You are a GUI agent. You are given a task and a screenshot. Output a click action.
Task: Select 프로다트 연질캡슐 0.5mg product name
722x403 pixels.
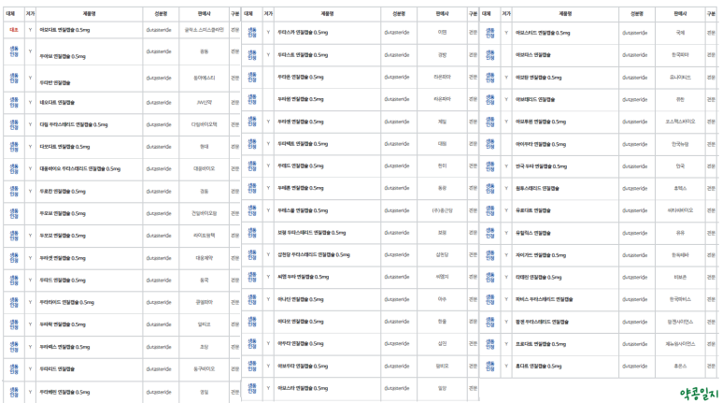point(541,344)
